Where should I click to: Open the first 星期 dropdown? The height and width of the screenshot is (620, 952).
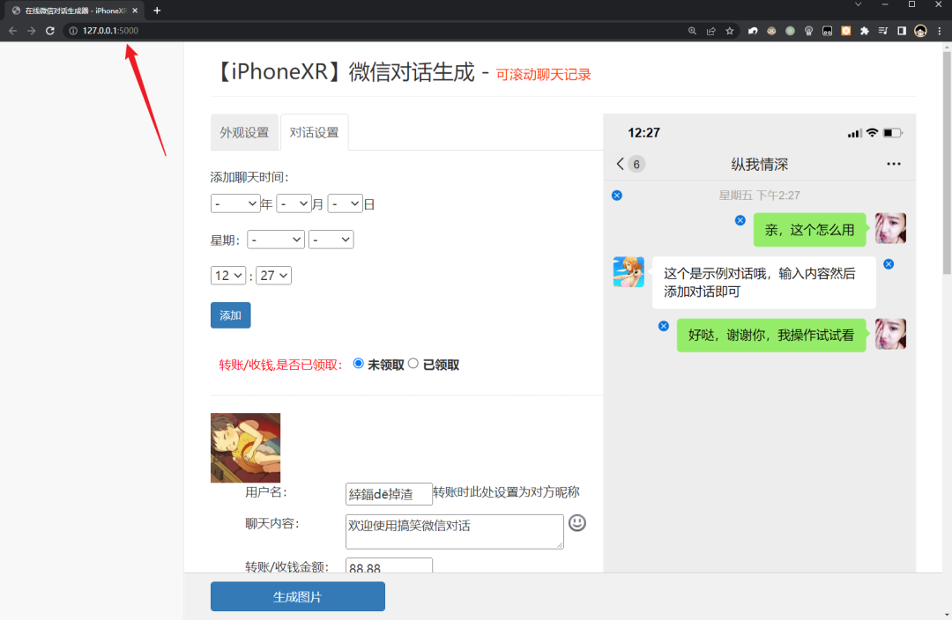point(276,240)
